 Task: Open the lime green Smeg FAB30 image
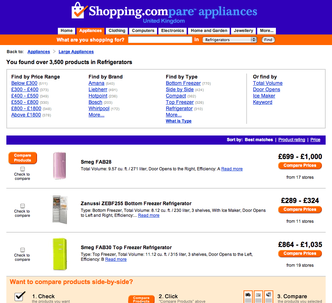[x=60, y=254]
